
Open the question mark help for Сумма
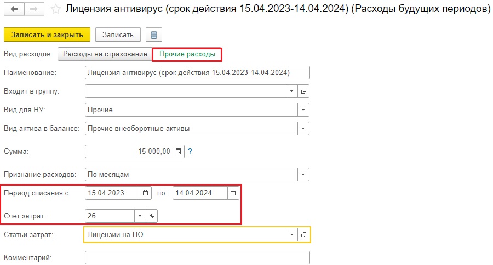point(190,151)
